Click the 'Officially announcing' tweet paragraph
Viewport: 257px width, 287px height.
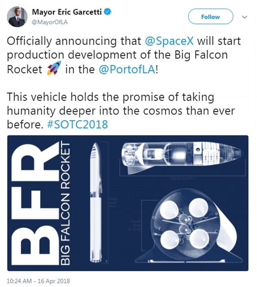[x=124, y=55]
